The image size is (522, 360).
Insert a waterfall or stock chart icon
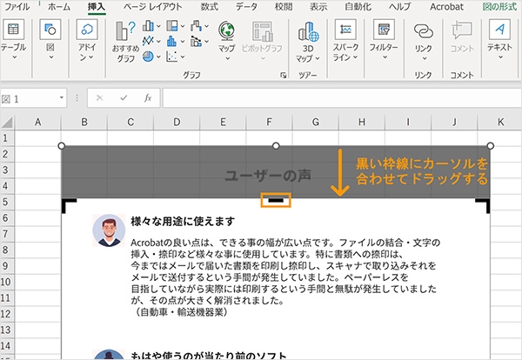[x=197, y=25]
